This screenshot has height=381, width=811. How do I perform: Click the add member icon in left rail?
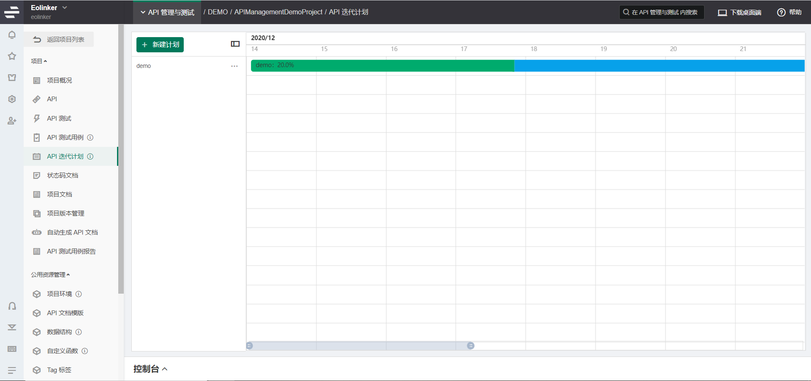12,121
